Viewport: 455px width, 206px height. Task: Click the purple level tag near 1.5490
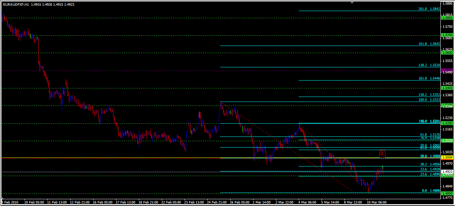(447, 71)
